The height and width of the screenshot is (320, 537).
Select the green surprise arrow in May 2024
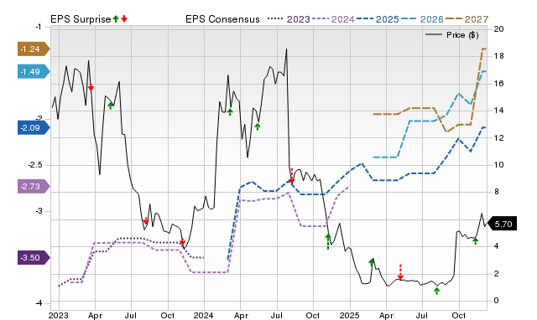pos(258,126)
